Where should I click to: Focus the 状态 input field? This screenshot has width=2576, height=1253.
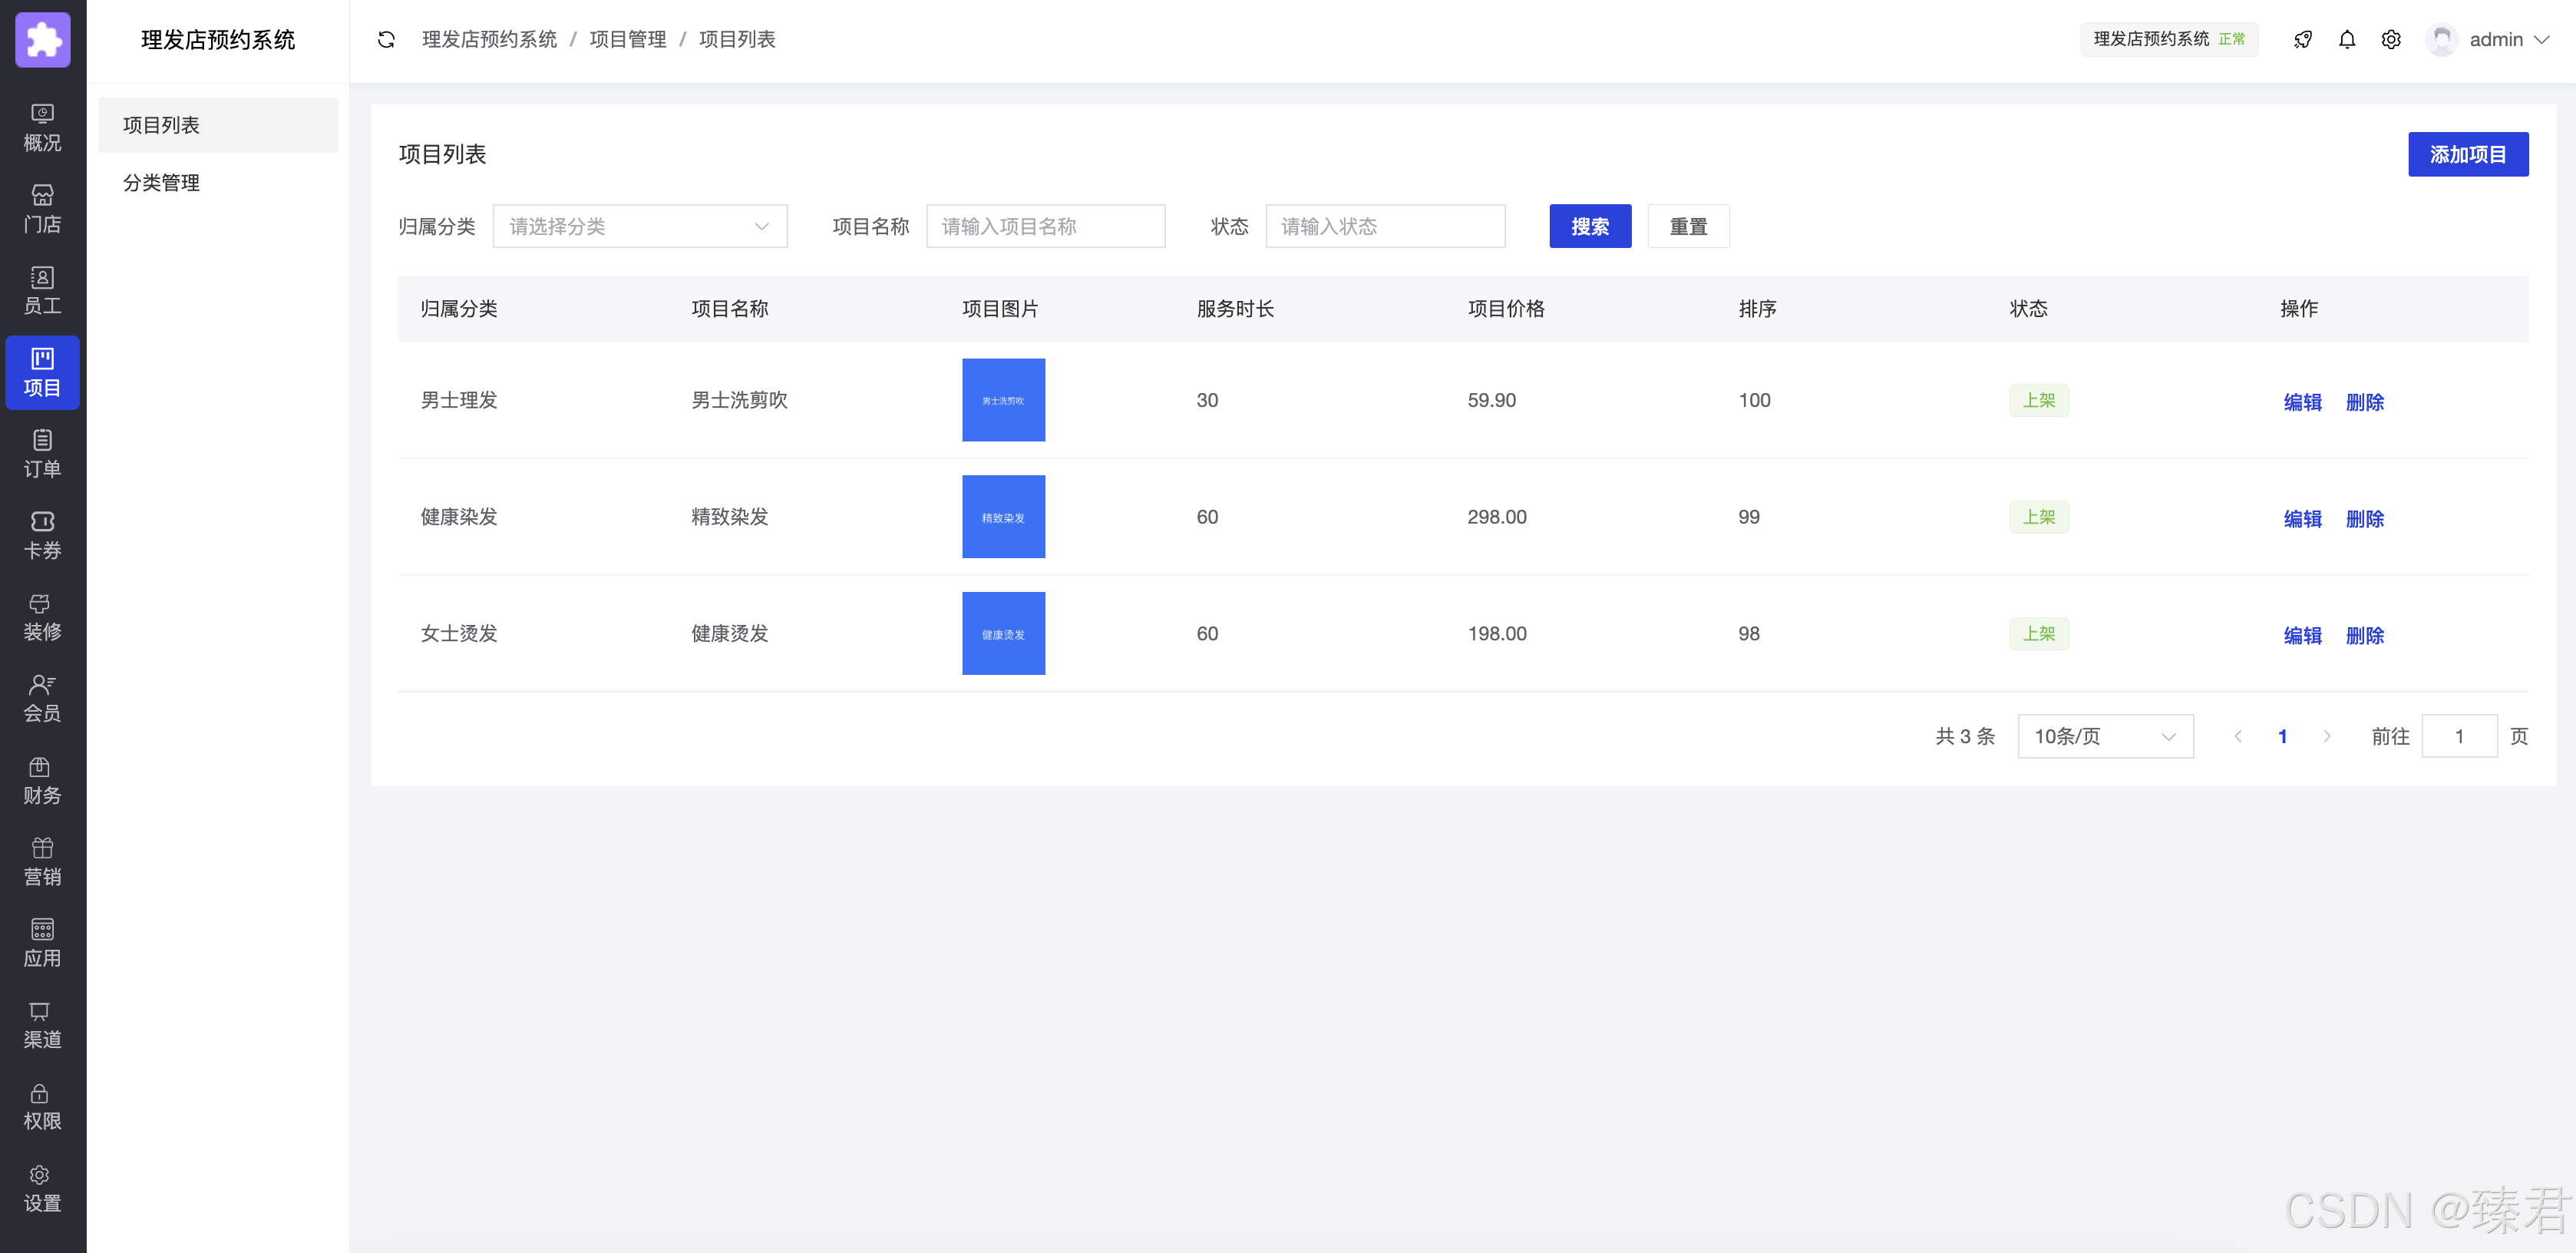[1385, 226]
